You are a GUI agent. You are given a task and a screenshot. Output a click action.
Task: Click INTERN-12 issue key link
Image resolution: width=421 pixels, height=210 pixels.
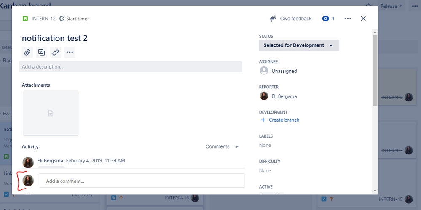[x=43, y=19]
